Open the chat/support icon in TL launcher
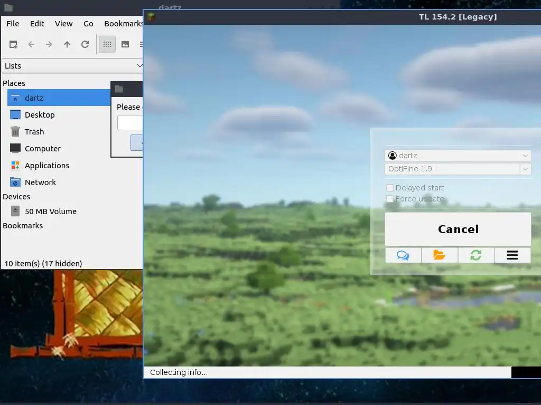The image size is (541, 405). 403,255
